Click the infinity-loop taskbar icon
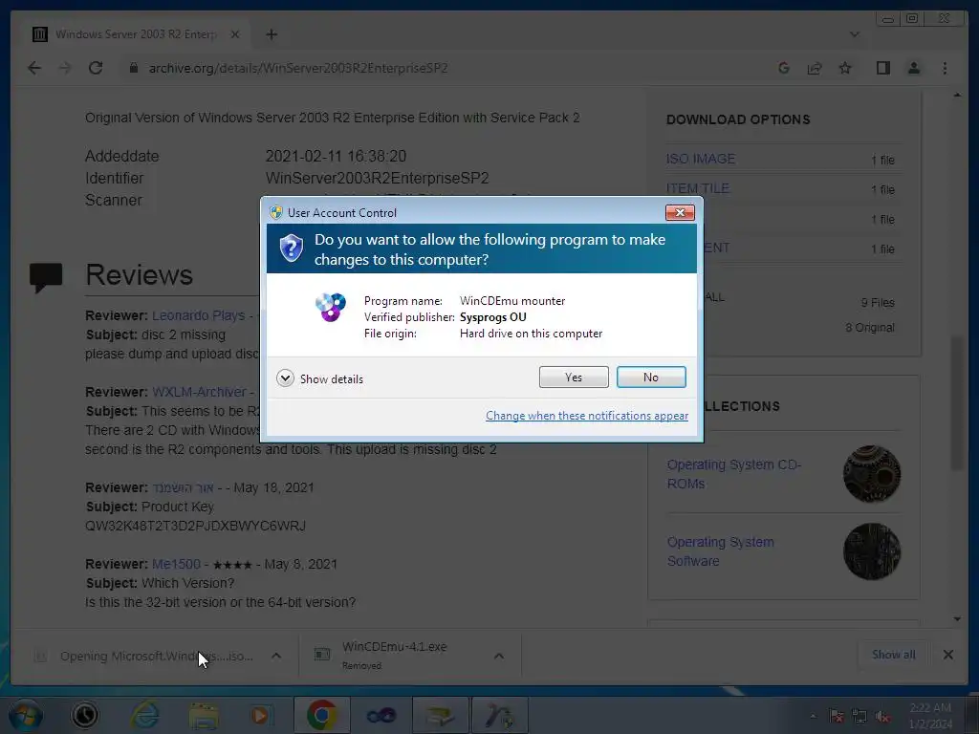979x734 pixels. pyautogui.click(x=381, y=715)
